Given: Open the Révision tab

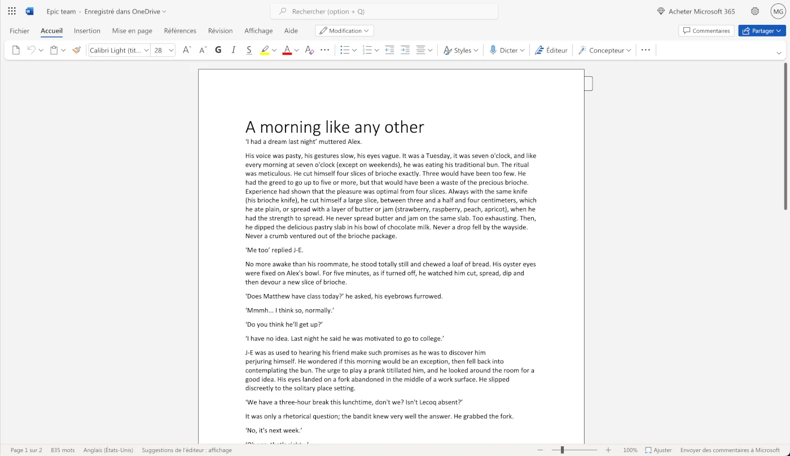Looking at the screenshot, I should click(x=220, y=30).
